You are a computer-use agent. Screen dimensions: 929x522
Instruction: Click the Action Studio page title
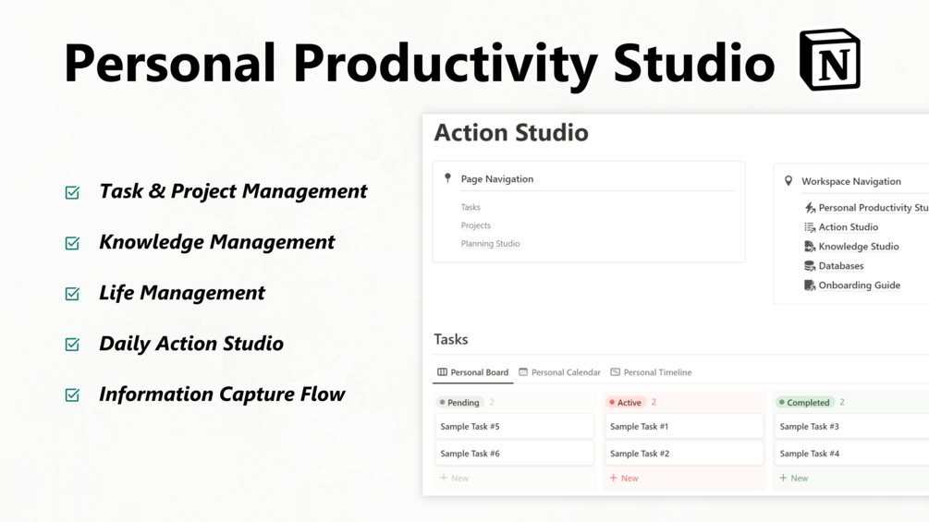coord(511,132)
